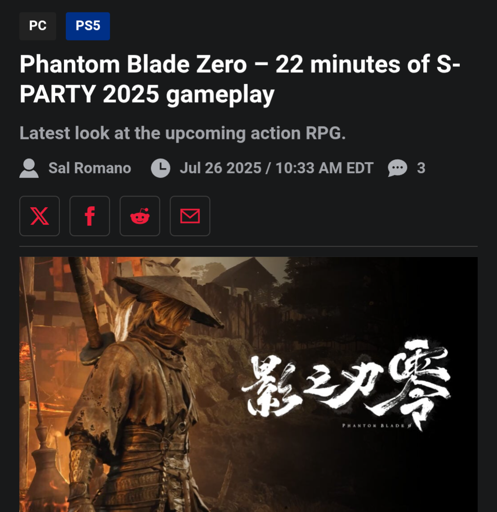Open comments via the speech bubble icon
Image resolution: width=497 pixels, height=512 pixels.
pyautogui.click(x=398, y=168)
